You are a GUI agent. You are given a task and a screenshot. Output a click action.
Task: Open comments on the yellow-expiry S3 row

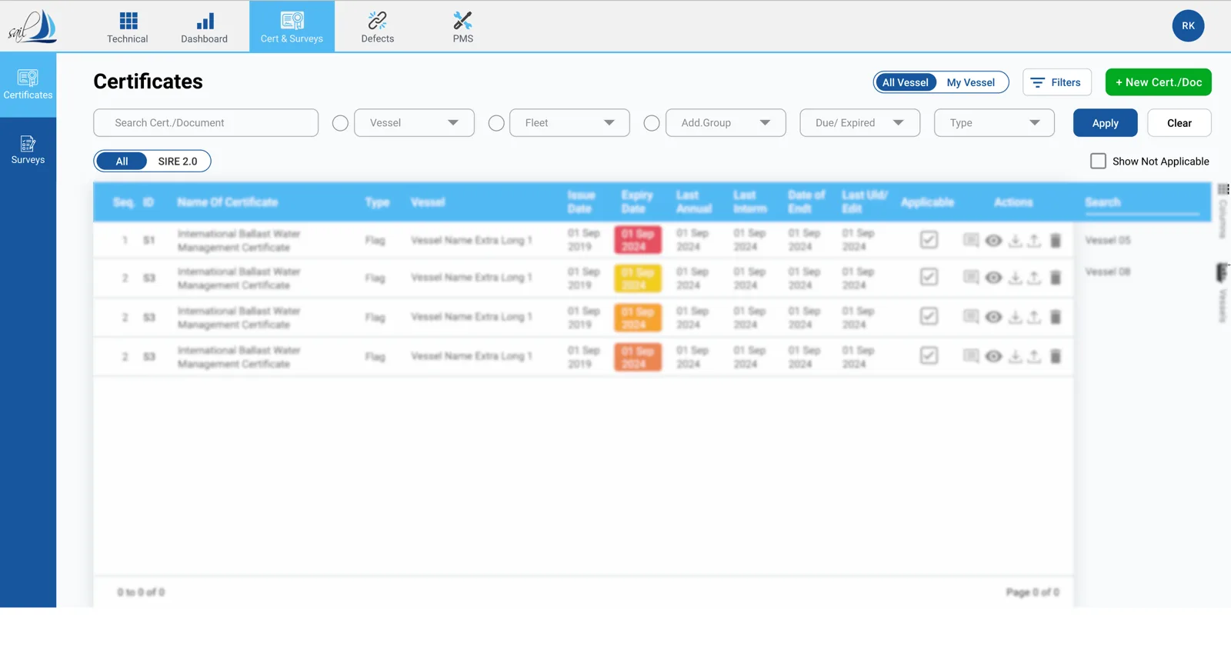(971, 278)
